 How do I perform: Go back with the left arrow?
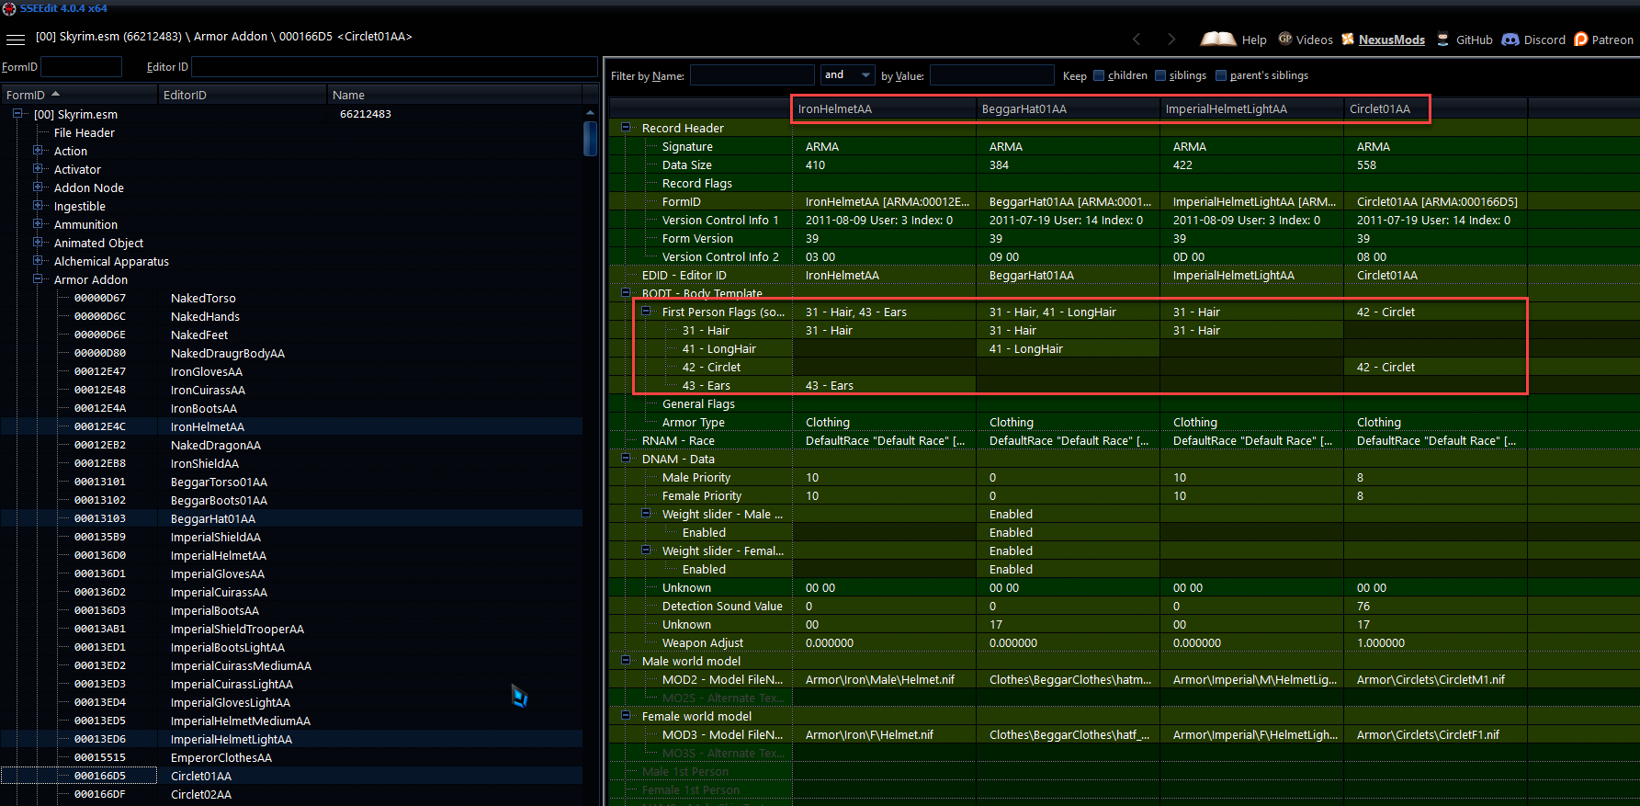[x=1137, y=40]
